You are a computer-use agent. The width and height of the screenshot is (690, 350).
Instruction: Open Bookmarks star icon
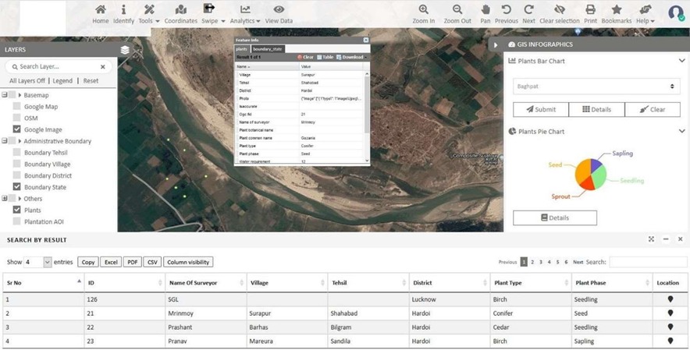[617, 11]
